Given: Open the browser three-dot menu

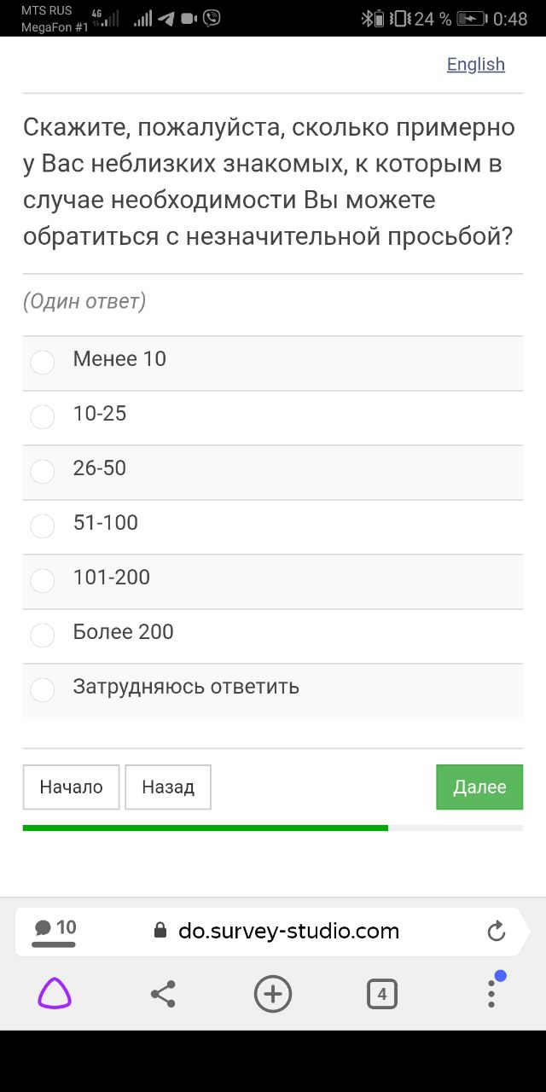Looking at the screenshot, I should click(x=491, y=994).
